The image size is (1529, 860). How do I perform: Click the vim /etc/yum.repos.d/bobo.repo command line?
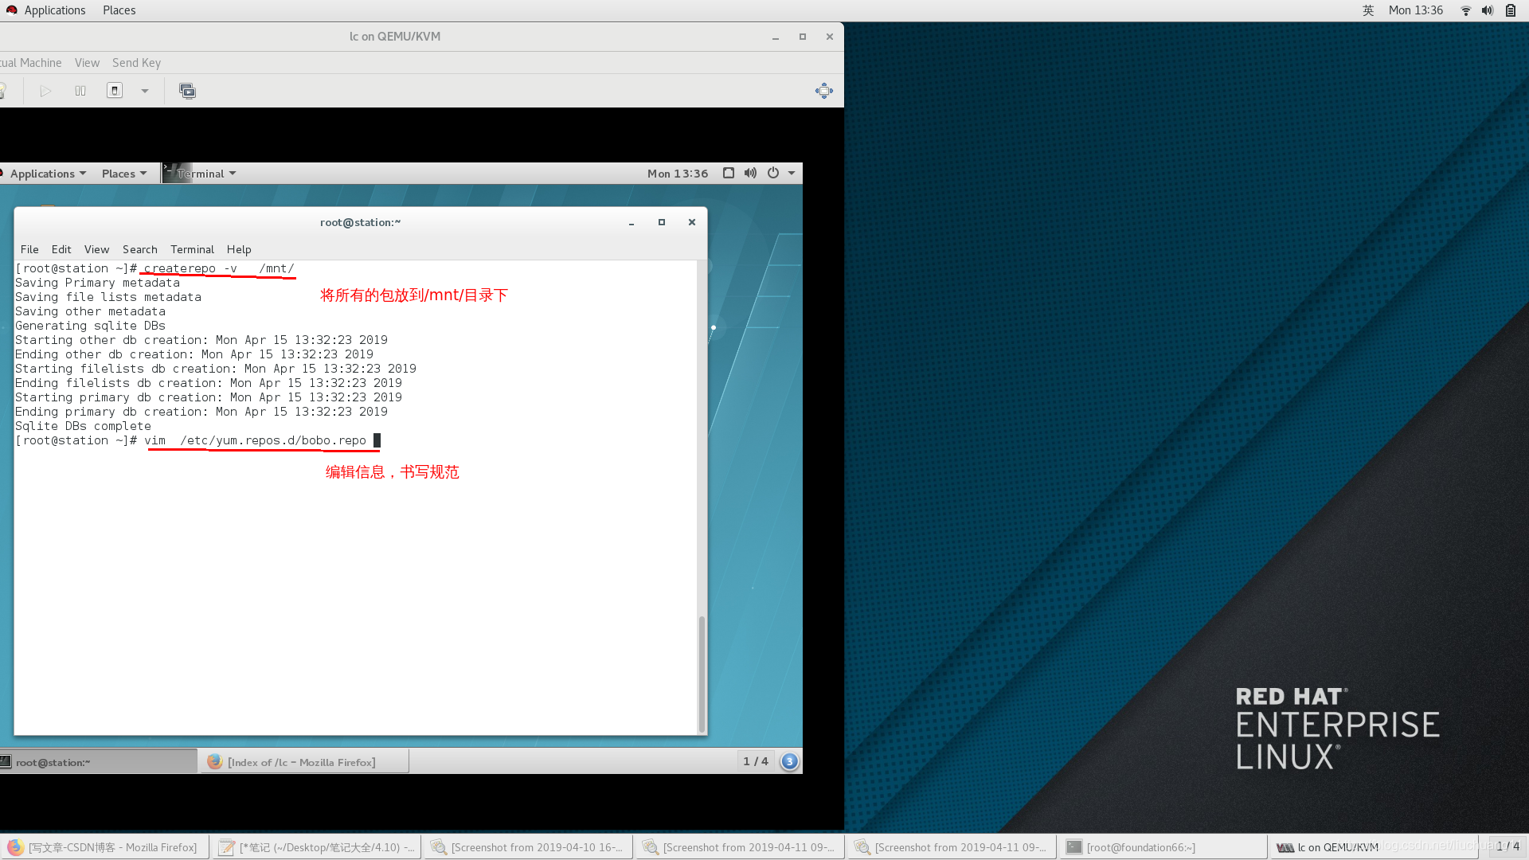tap(255, 440)
